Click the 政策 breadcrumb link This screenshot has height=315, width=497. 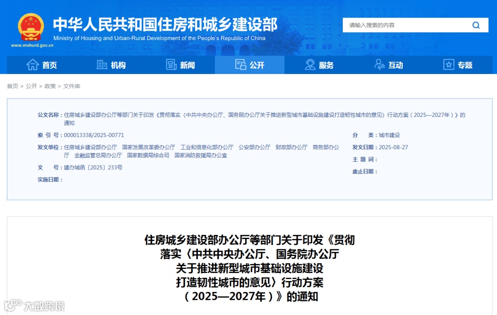(50, 86)
